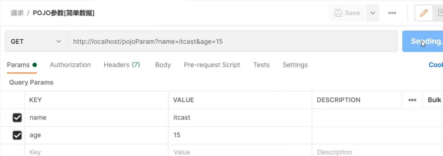443x156 pixels.
Task: Click the Save floppy disk icon
Action: coord(338,13)
